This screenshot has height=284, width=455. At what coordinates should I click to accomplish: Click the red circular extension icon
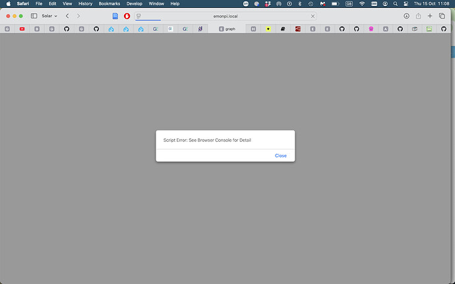pos(127,16)
